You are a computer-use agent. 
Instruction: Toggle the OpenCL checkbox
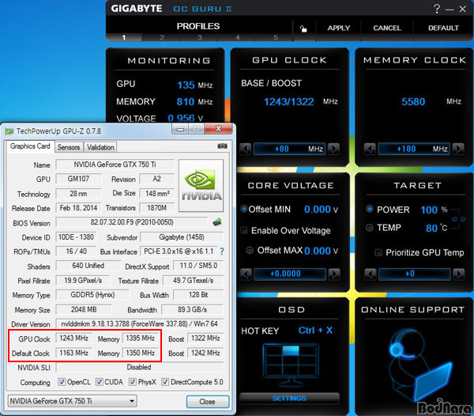pyautogui.click(x=62, y=382)
